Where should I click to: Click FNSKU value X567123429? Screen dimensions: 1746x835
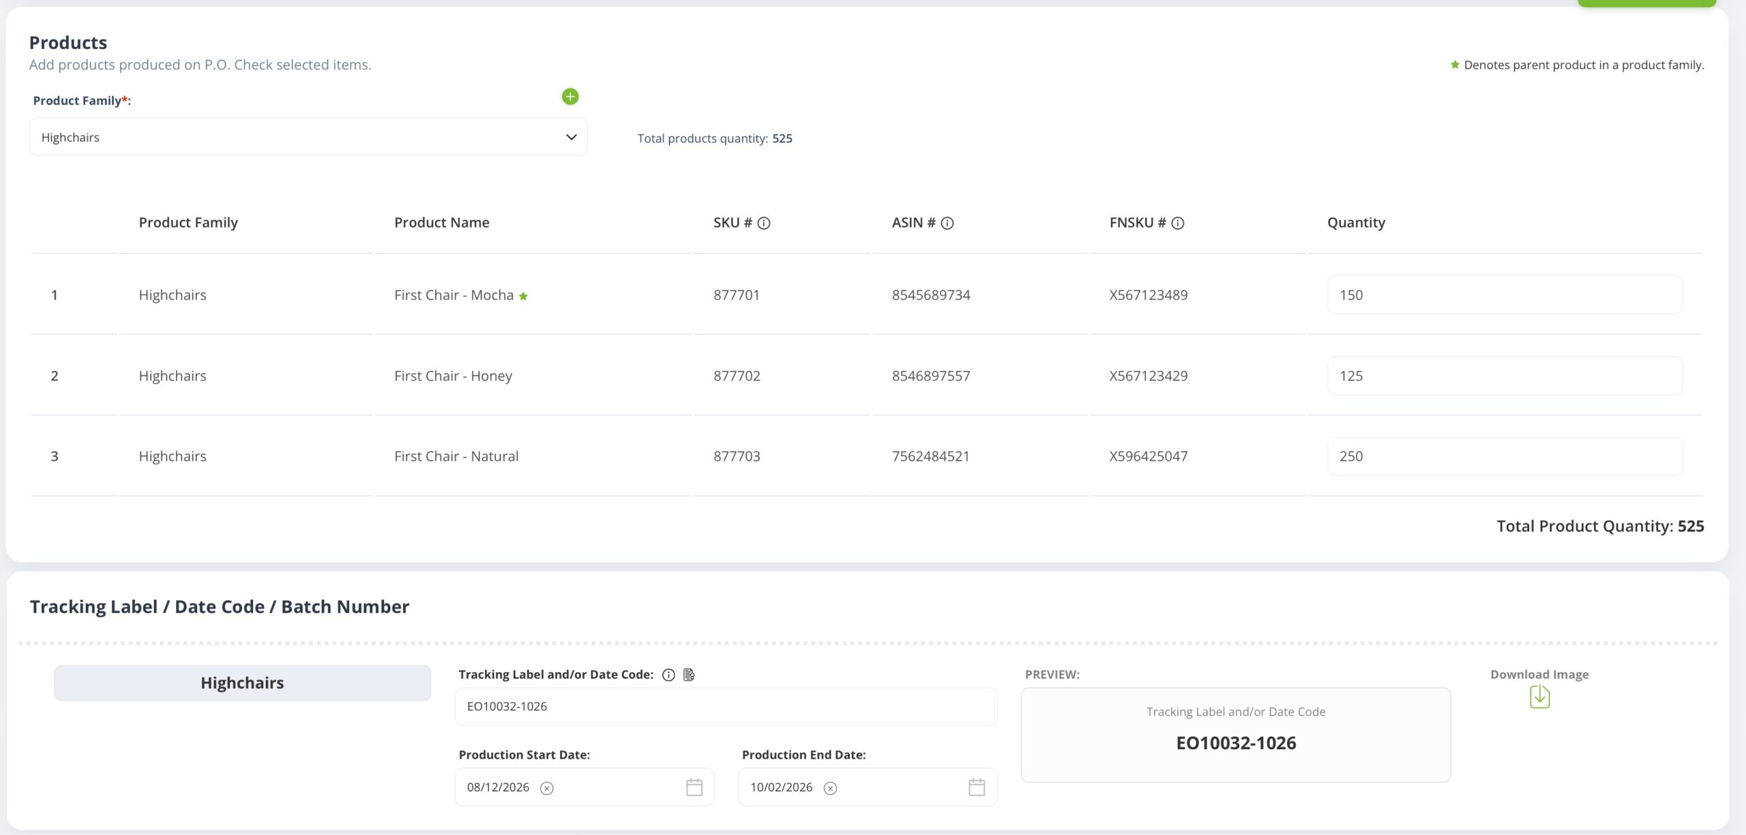(x=1149, y=376)
